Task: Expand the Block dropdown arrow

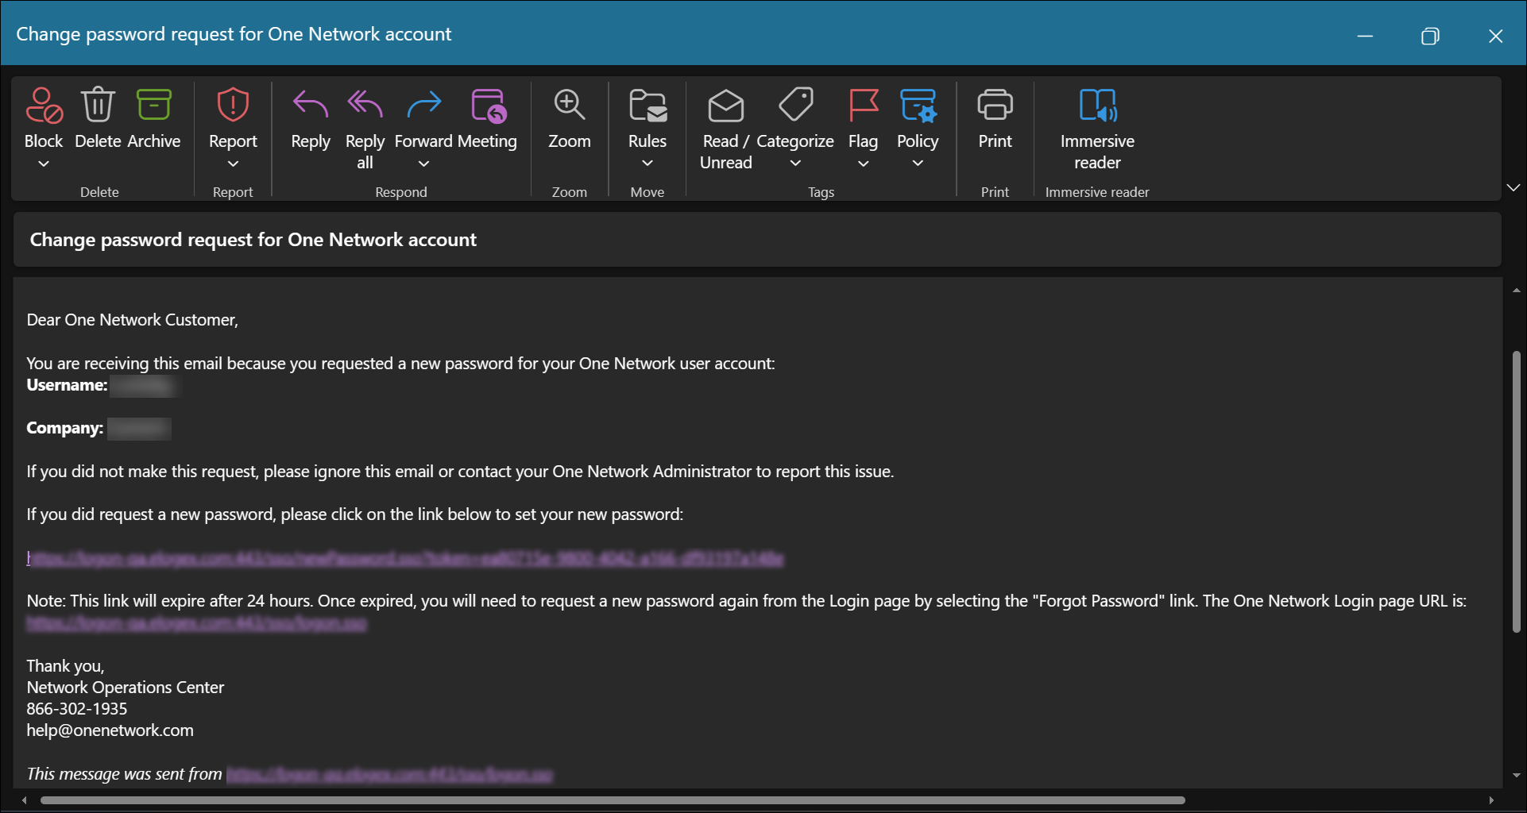Action: (x=44, y=164)
